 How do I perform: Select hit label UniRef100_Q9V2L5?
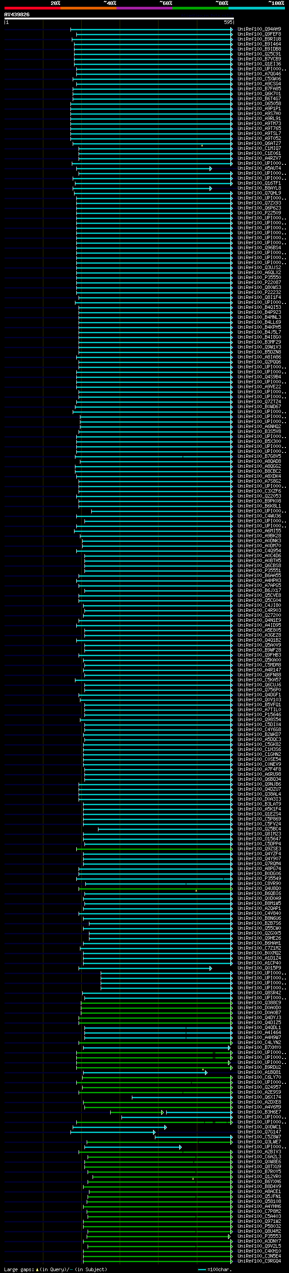pyautogui.click(x=259, y=1246)
